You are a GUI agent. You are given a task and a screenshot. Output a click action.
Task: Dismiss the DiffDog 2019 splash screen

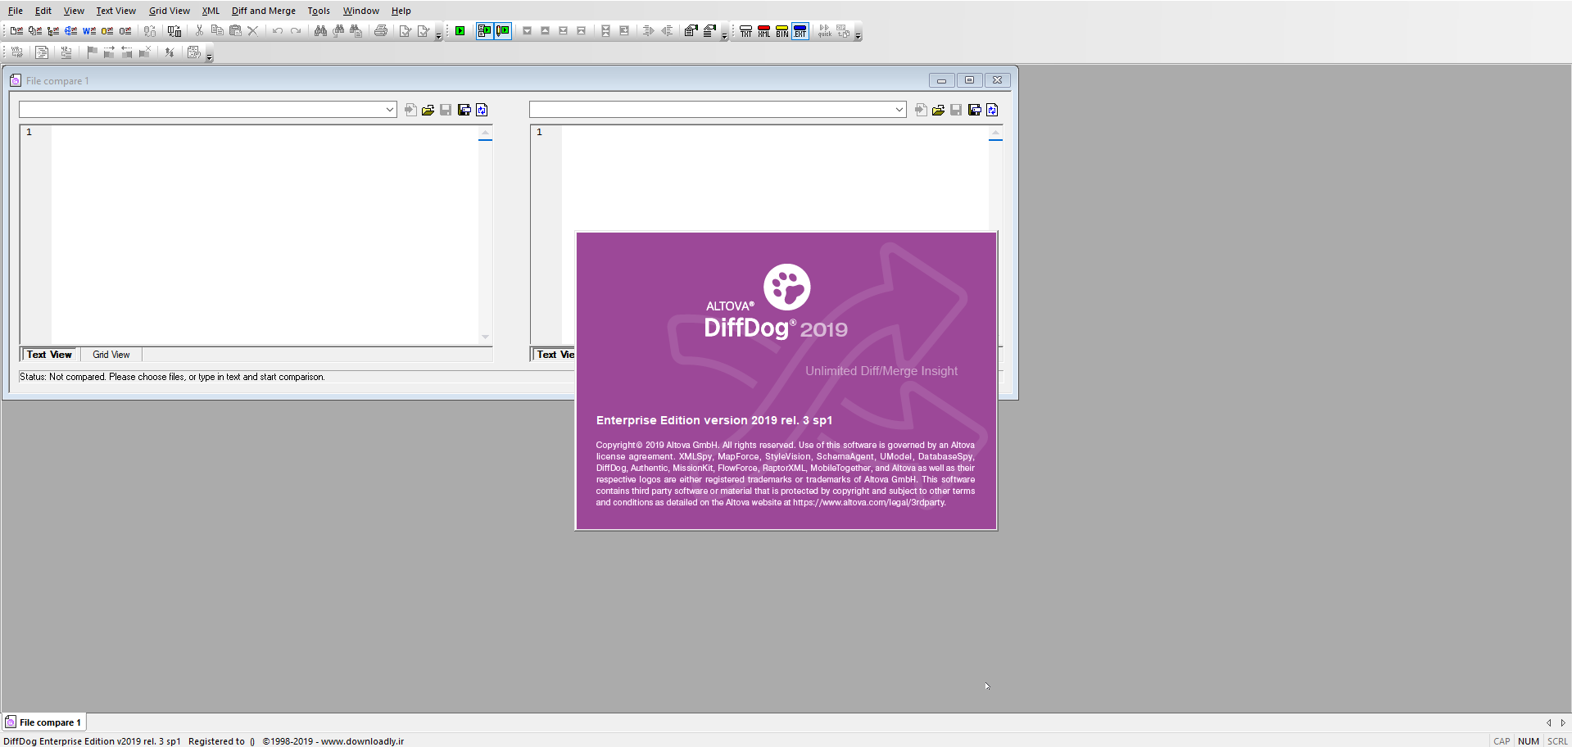pyautogui.click(x=786, y=381)
